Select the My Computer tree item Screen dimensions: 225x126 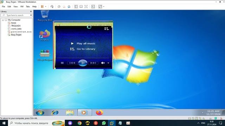[14, 20]
